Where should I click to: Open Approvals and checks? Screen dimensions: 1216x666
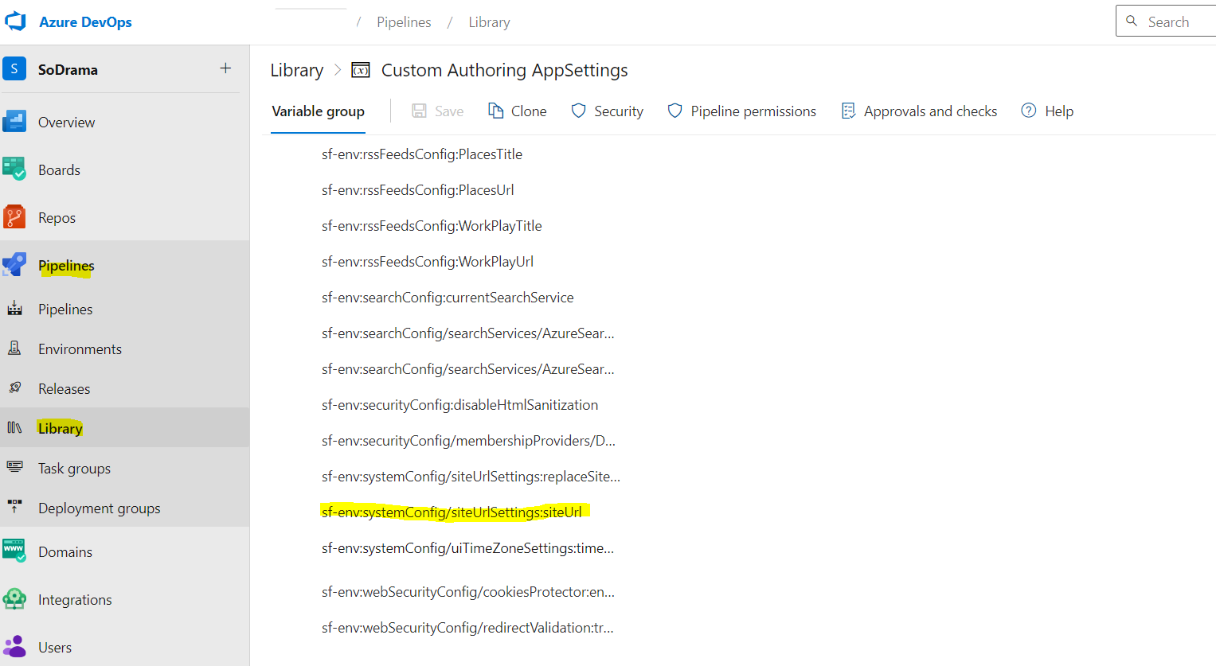(x=930, y=111)
